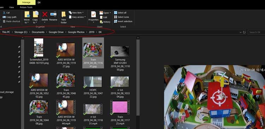The width and height of the screenshot is (265, 129).
Task: Click the Rename icon in ribbon
Action: tap(53, 14)
